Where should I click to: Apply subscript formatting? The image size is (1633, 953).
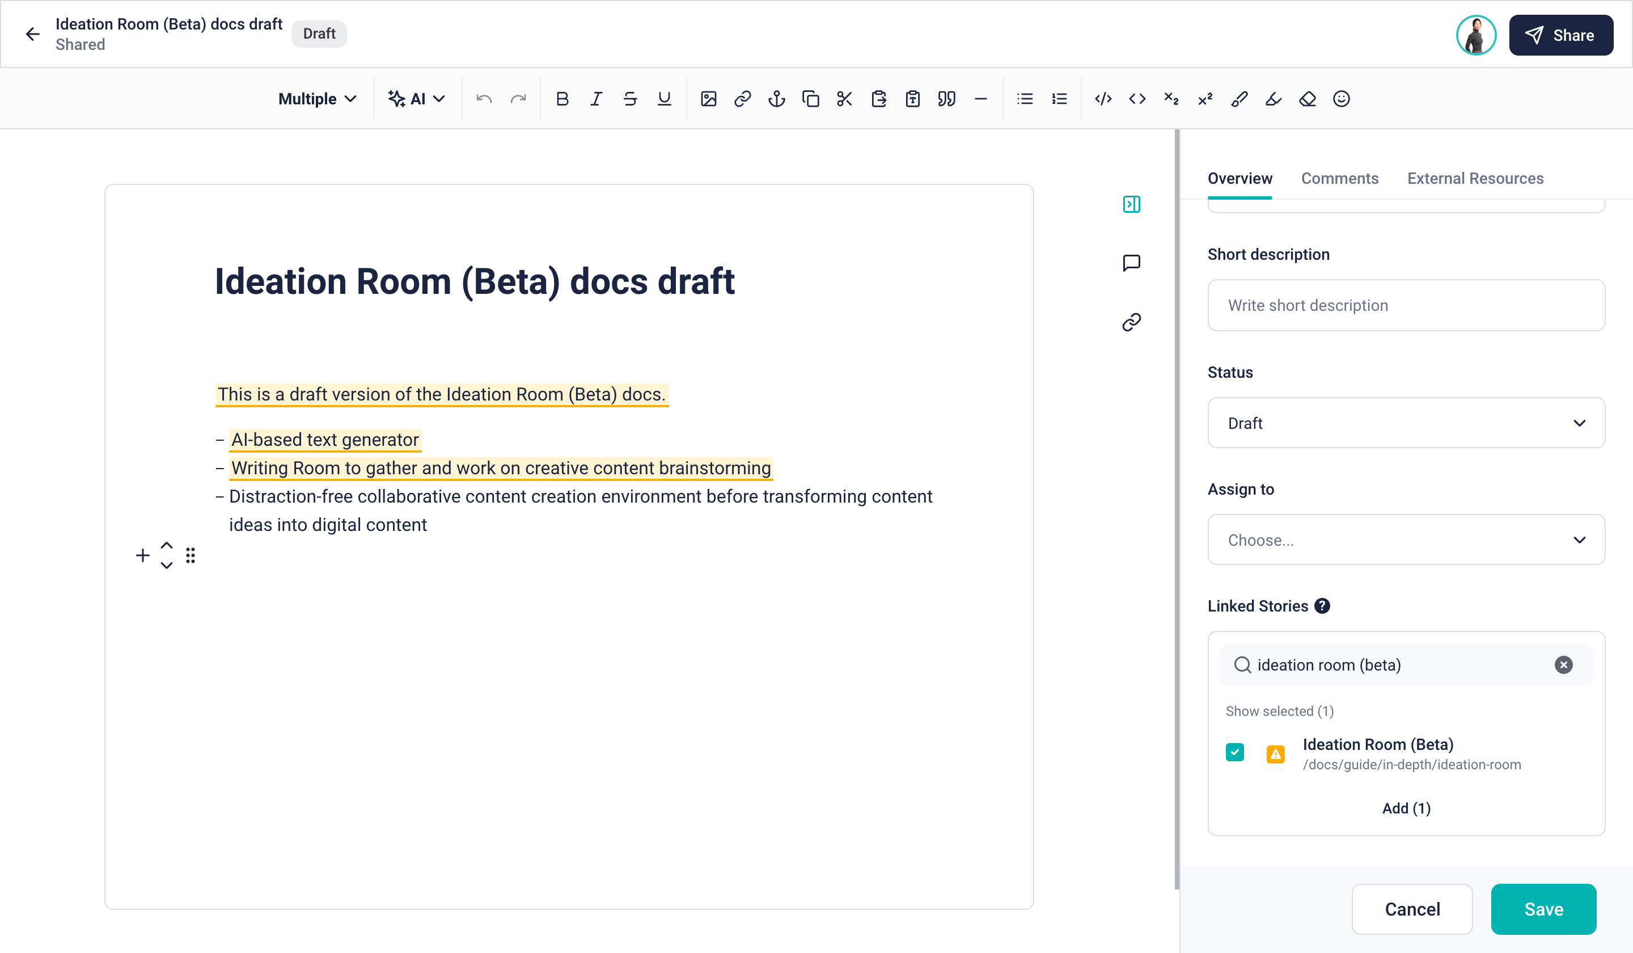(1171, 99)
